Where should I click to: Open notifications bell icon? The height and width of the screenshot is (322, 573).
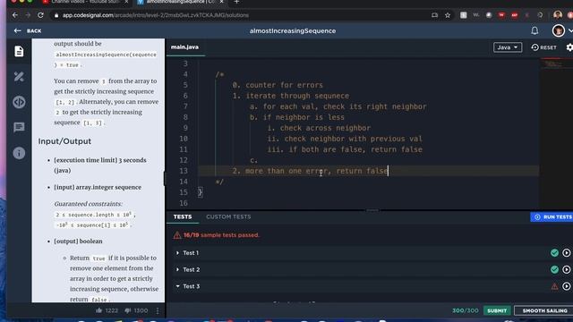[x=535, y=30]
